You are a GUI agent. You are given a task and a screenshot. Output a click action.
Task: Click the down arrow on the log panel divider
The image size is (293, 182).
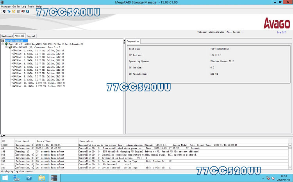pos(4,136)
